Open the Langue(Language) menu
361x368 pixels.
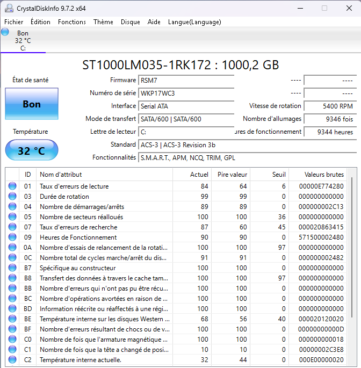pos(194,22)
